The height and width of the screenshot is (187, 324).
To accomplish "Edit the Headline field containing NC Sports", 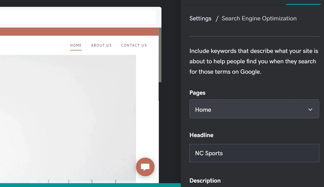I will (254, 153).
